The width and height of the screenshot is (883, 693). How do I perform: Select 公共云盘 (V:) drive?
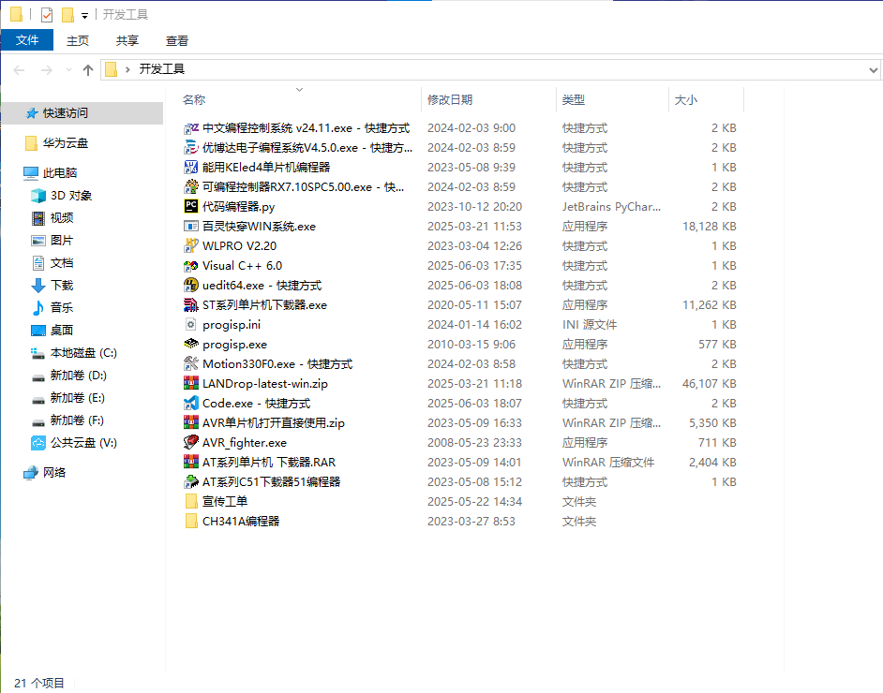pyautogui.click(x=82, y=443)
